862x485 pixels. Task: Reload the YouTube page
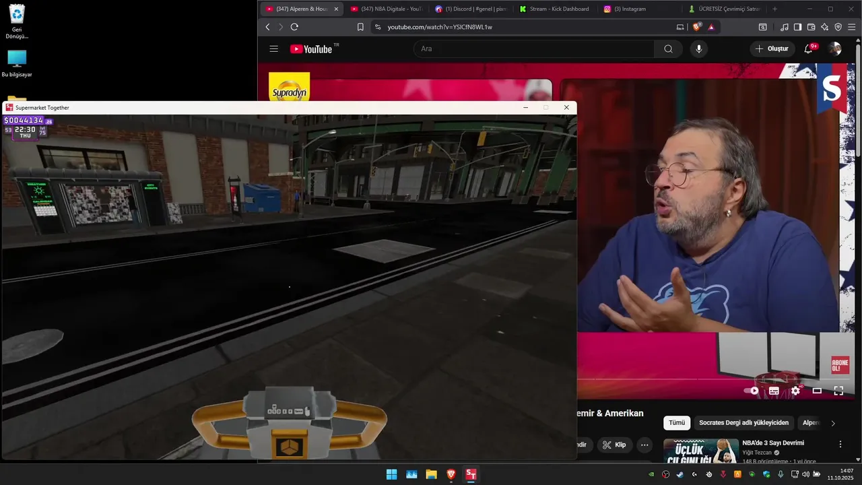tap(294, 27)
